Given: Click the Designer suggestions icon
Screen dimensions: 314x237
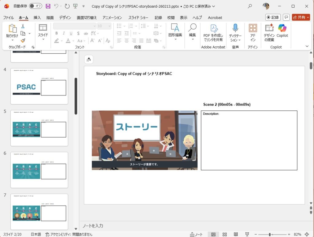Looking at the screenshot, I should point(269,28).
